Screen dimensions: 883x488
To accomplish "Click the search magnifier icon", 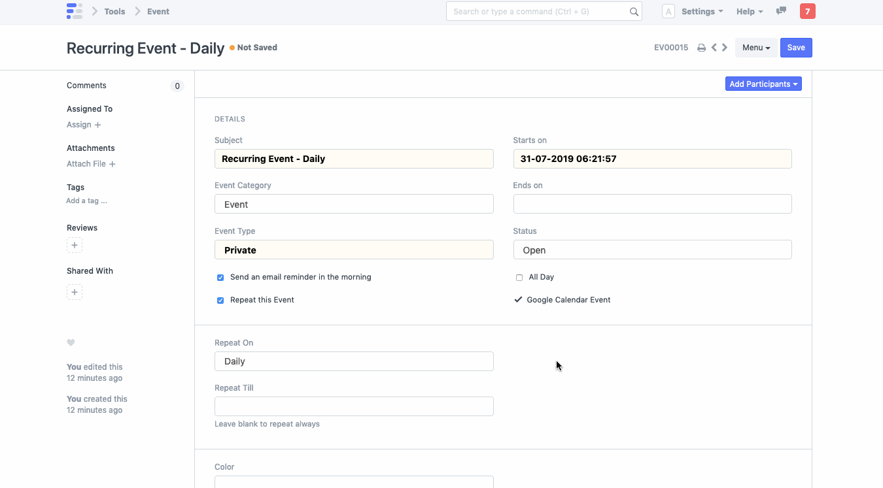I will pyautogui.click(x=632, y=11).
